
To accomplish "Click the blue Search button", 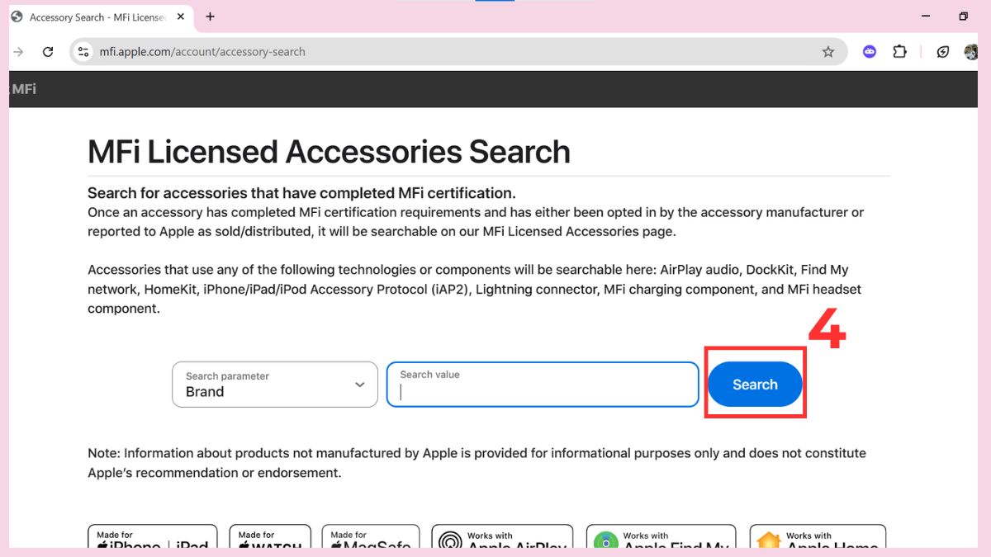I will (x=754, y=384).
